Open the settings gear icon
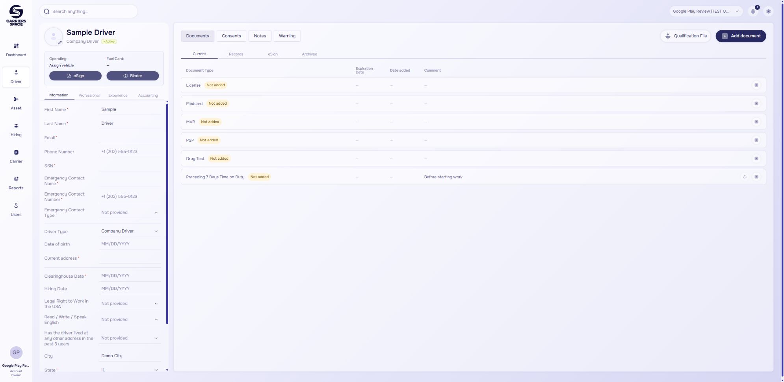The height and width of the screenshot is (382, 784). click(768, 11)
